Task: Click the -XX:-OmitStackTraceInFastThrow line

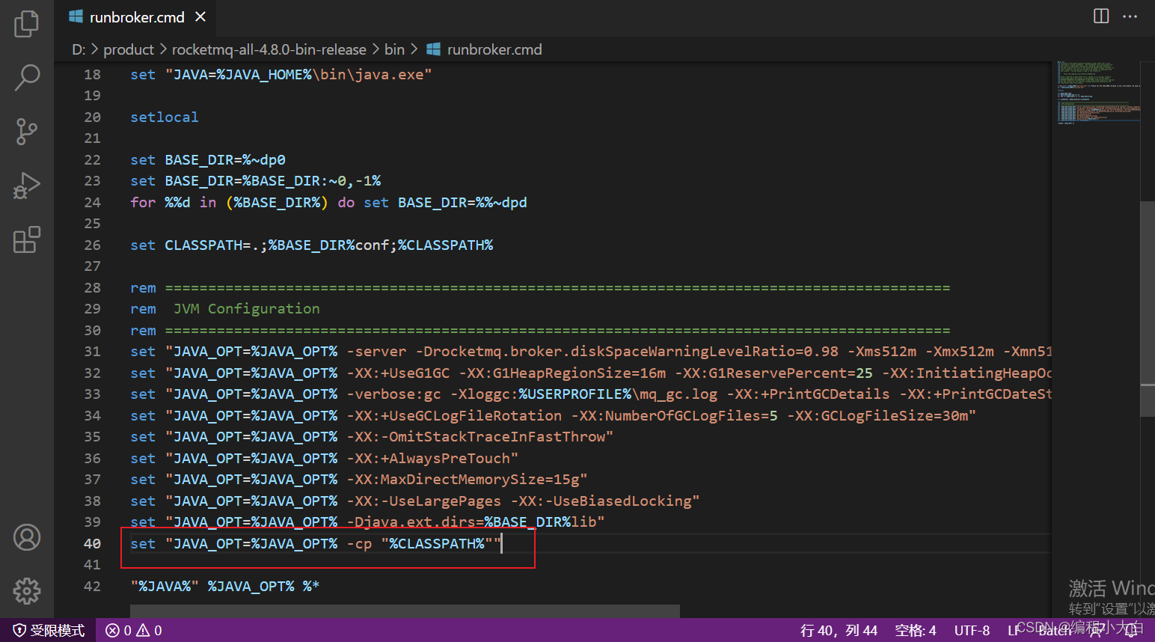Action: [x=372, y=436]
